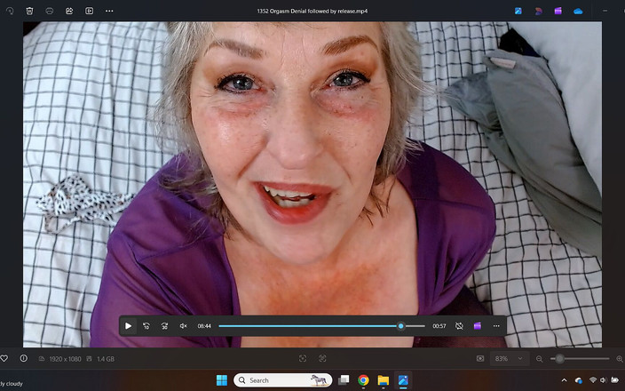This screenshot has width=625, height=391.
Task: Unmute the video volume
Action: tap(184, 326)
